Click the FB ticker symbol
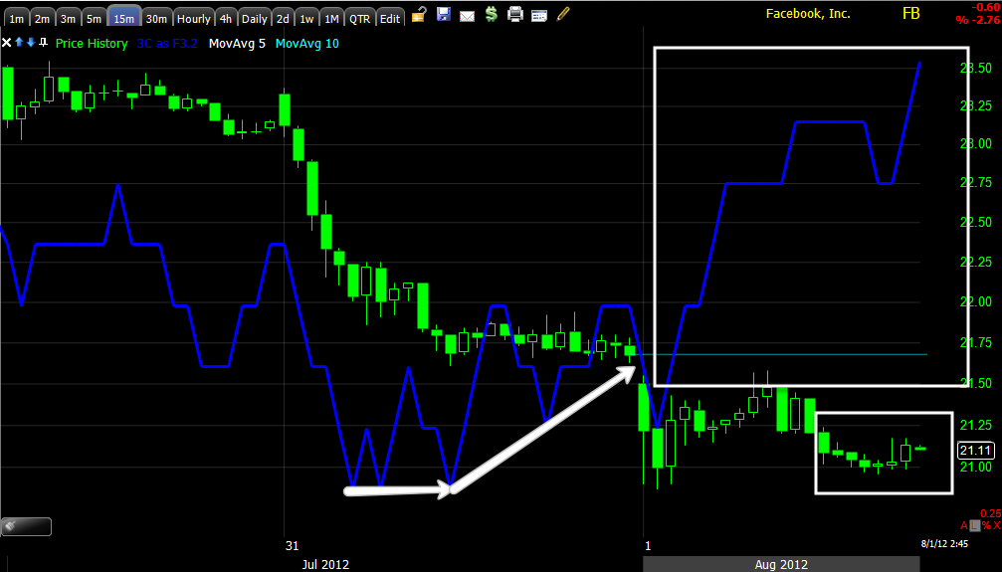The image size is (1002, 572). pos(911,13)
